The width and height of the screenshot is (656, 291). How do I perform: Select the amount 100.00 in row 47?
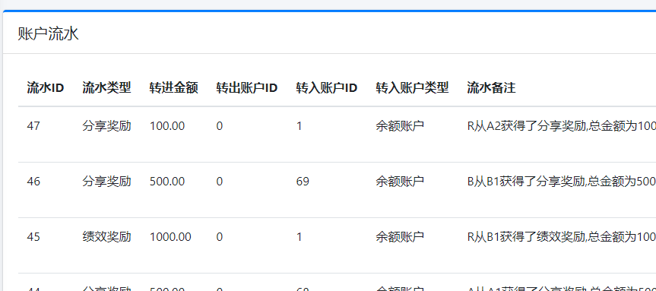pos(167,126)
